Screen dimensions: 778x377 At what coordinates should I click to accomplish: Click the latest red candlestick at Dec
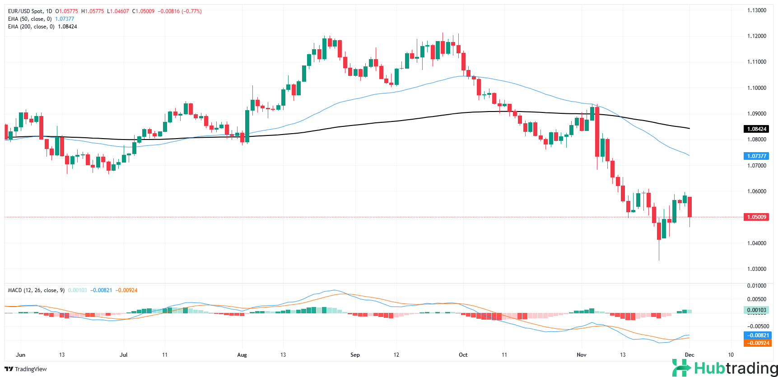[x=689, y=207]
